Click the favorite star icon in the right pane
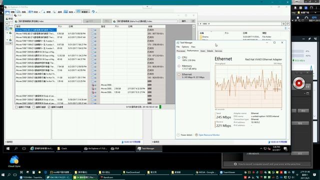Screen dimensions: 320x180 coord(283,23)
